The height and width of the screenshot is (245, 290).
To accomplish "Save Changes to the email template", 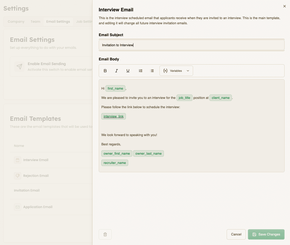I will 266,234.
